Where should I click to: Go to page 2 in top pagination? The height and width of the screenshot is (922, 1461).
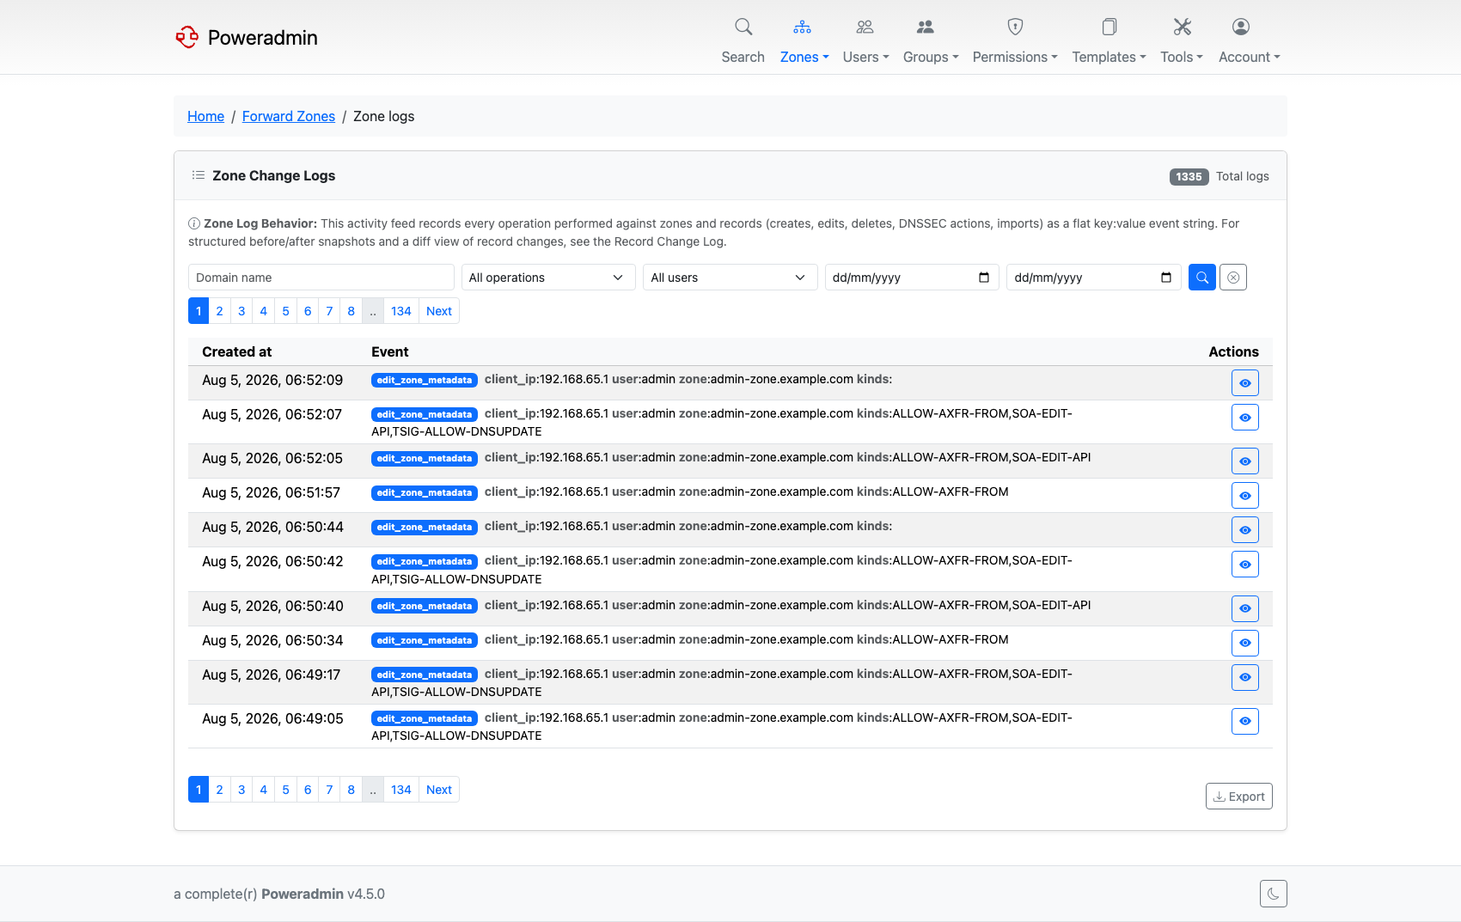coord(220,311)
